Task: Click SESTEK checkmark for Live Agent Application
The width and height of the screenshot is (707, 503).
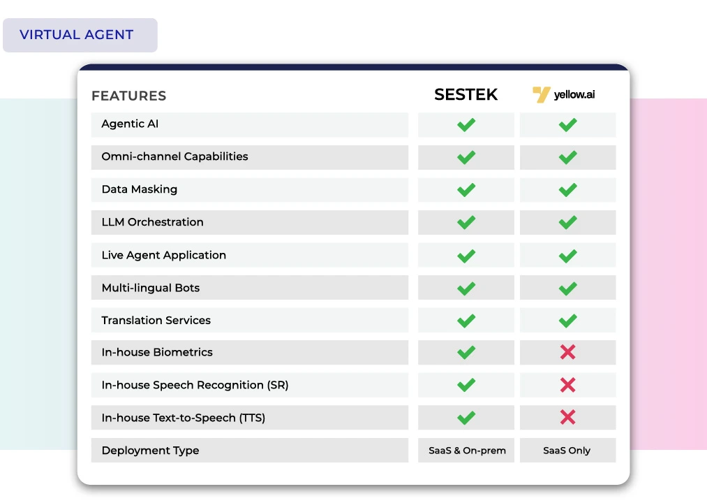Action: (x=466, y=256)
